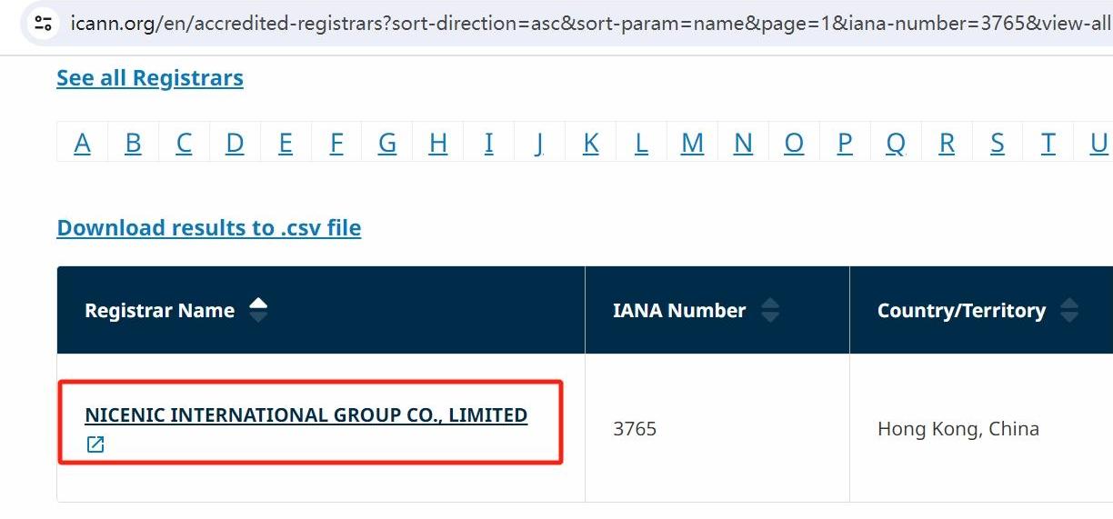This screenshot has height=519, width=1113.
Task: Click the IANA Number column header
Action: (679, 311)
